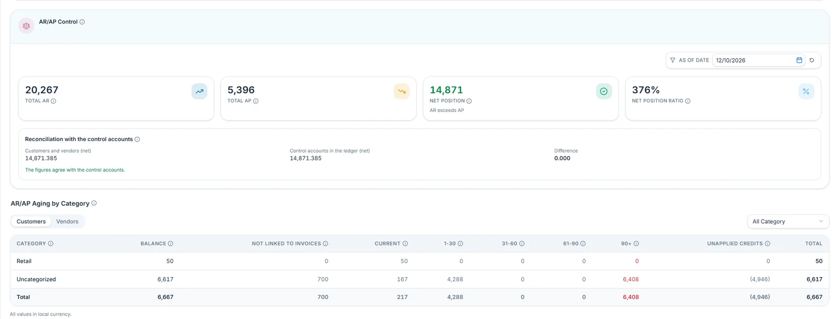The height and width of the screenshot is (319, 839).
Task: Show info for NET POSITION RATIO label
Action: (x=688, y=101)
